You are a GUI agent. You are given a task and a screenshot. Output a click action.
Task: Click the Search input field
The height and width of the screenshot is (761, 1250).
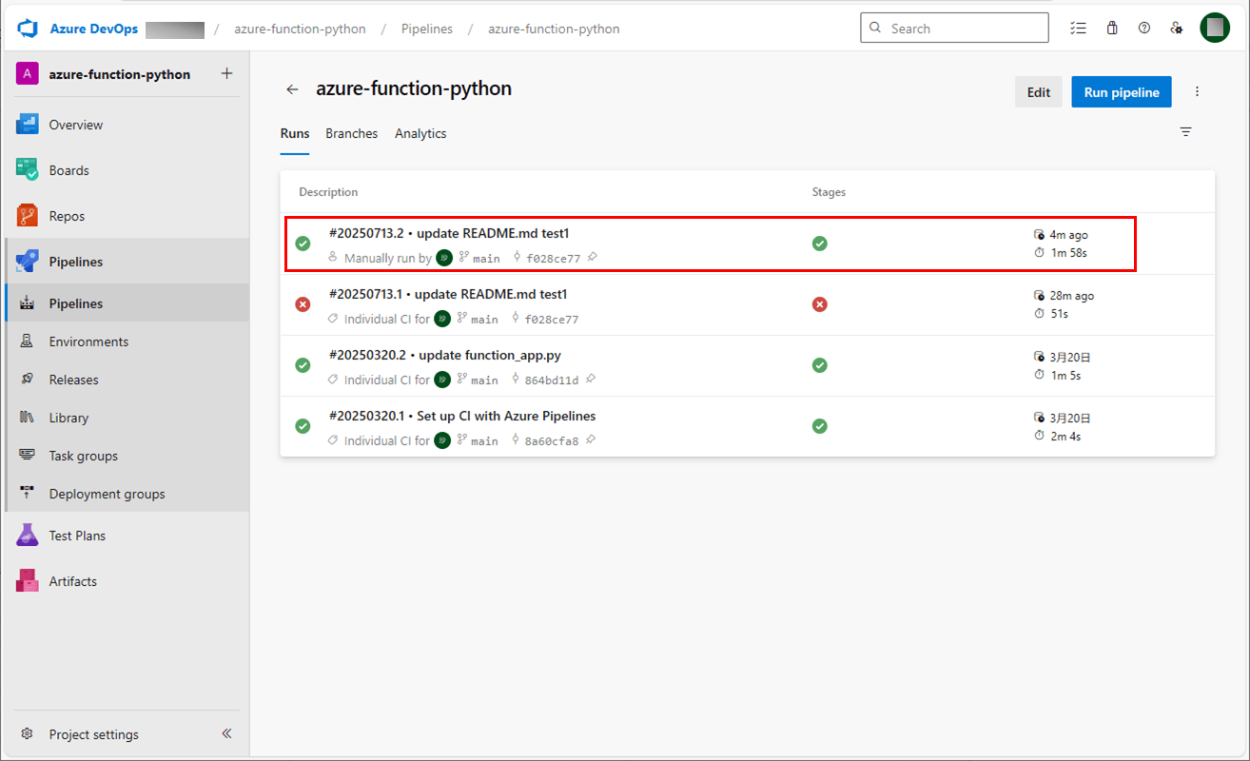[954, 28]
